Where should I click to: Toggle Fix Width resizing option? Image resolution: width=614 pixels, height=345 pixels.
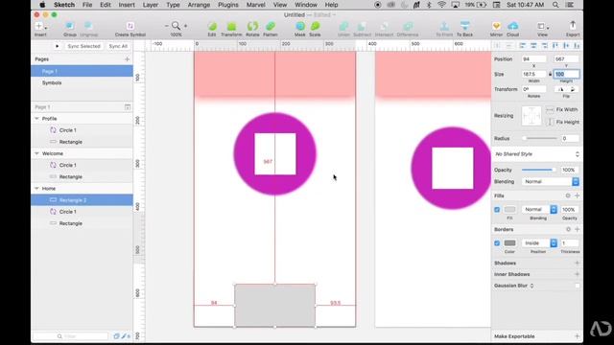(x=562, y=110)
